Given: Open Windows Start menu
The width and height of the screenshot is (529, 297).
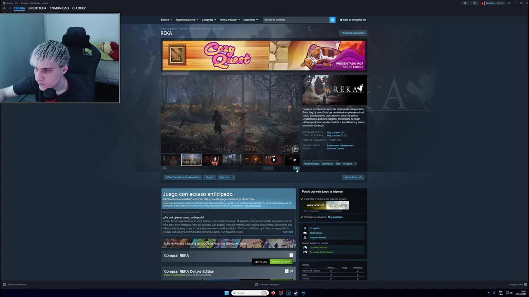Looking at the screenshot, I should (x=226, y=293).
